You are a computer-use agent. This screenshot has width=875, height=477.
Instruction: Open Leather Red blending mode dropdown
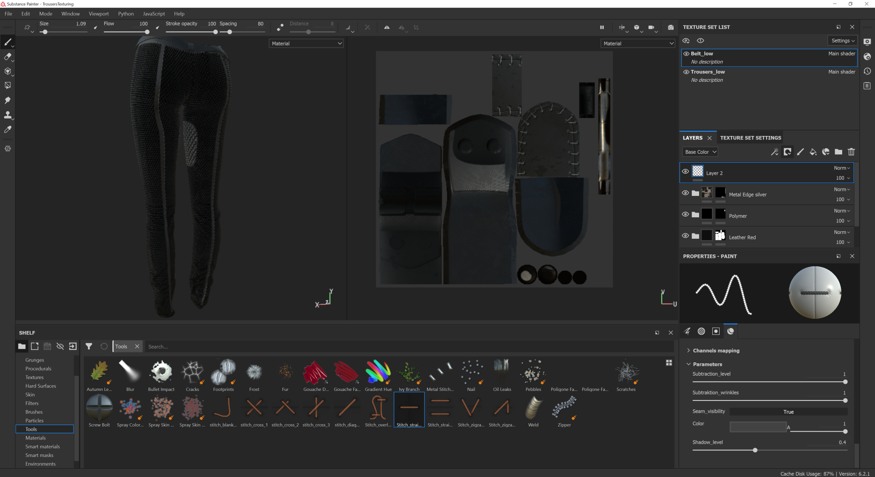tap(842, 232)
